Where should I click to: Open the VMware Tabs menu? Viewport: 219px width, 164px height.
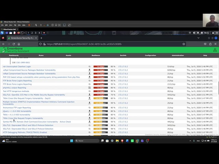click(19, 25)
